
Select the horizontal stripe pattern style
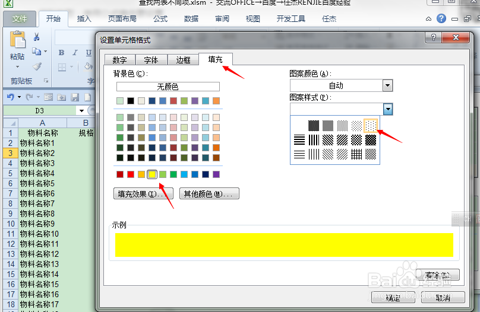299,140
